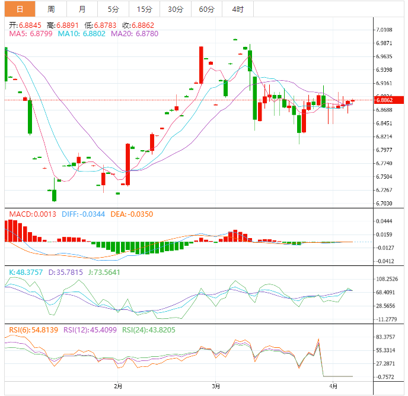Click the 开:6.8845 open price value

click(x=25, y=26)
